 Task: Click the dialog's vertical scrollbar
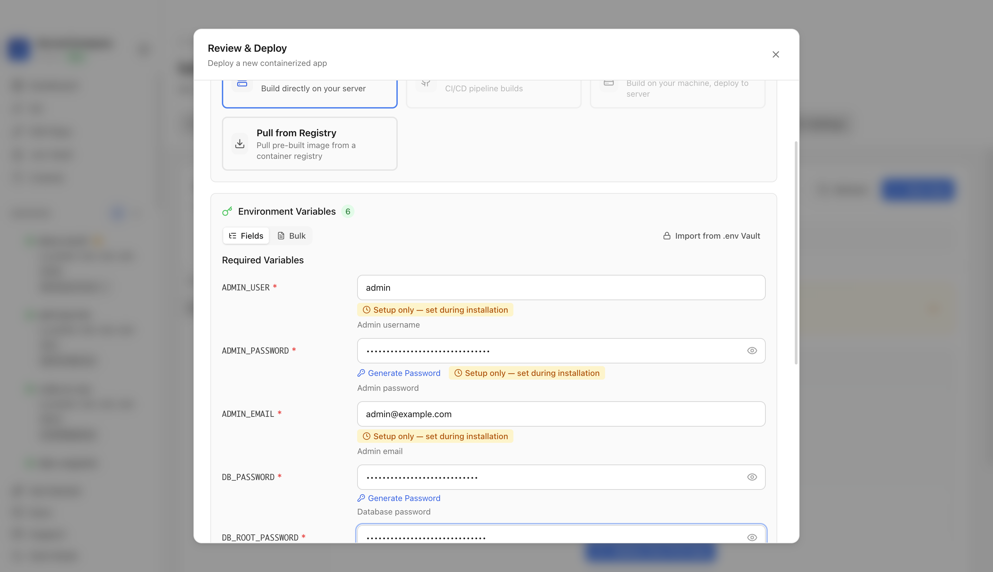coord(796,253)
